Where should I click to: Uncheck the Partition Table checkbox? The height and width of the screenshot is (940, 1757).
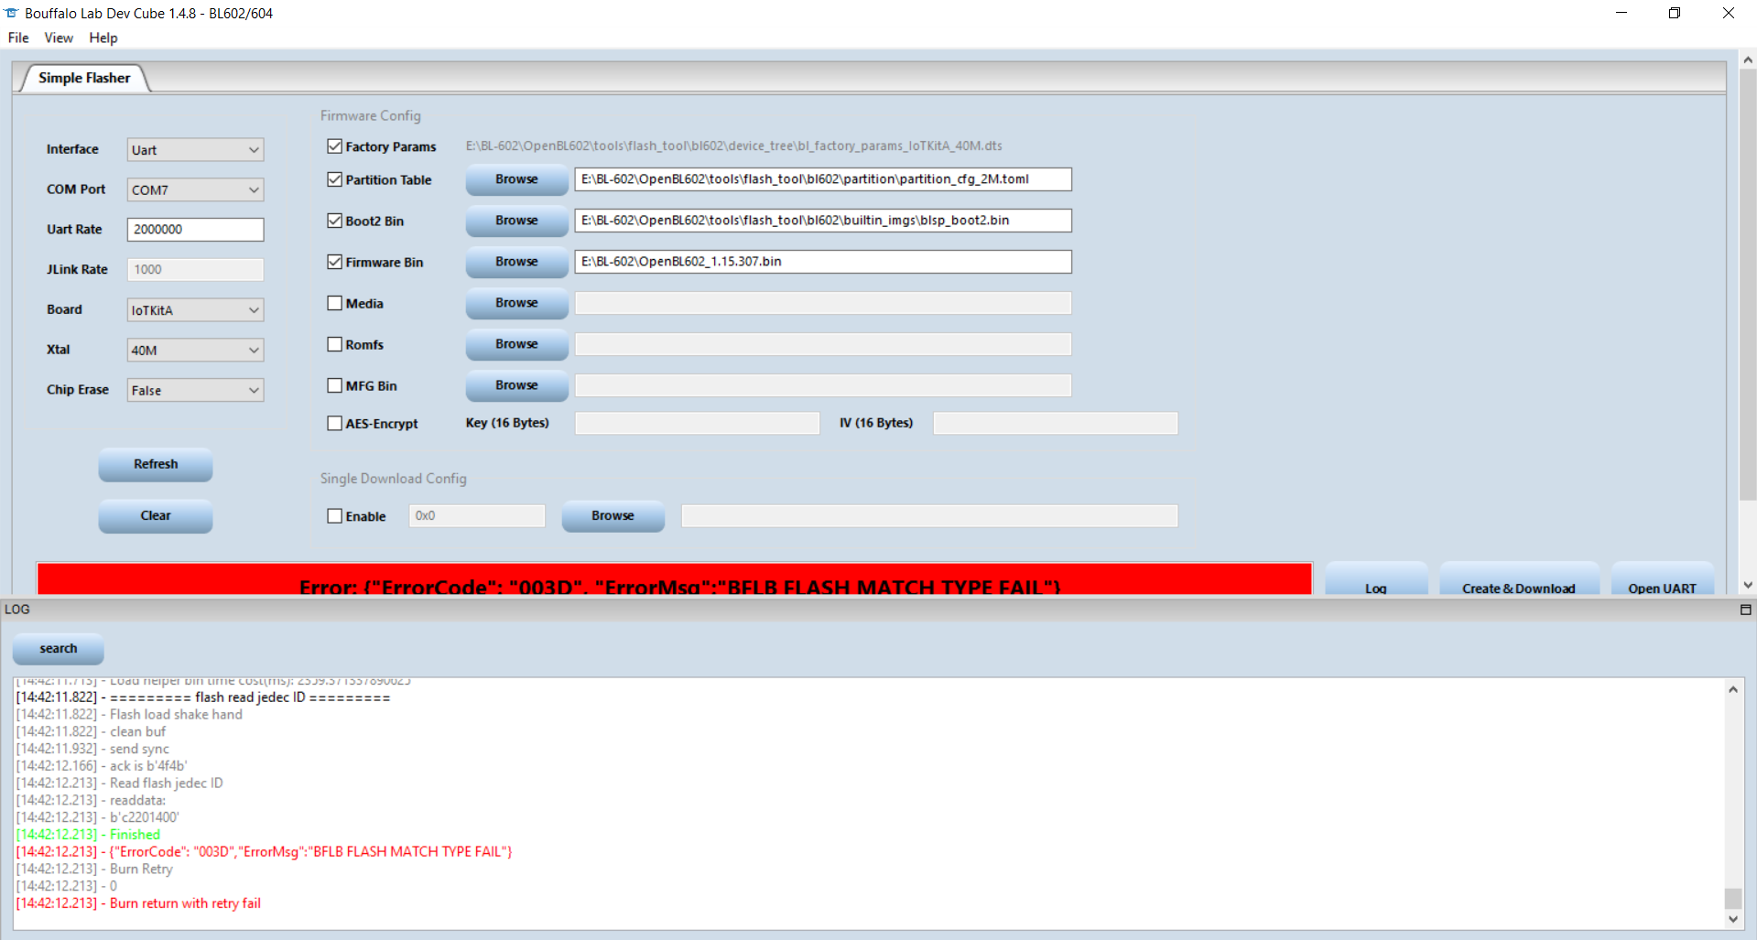pyautogui.click(x=335, y=179)
